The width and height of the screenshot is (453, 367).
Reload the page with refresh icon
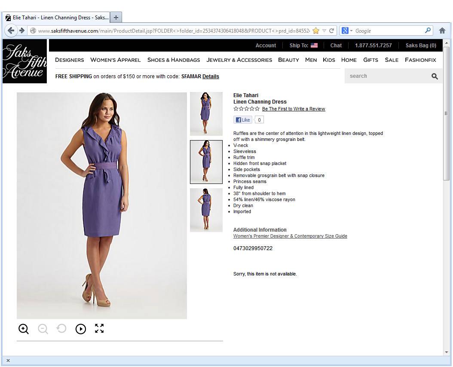pos(331,31)
